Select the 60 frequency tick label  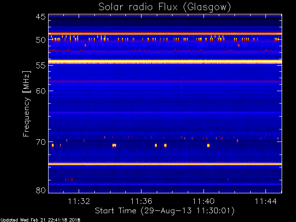tap(41, 91)
